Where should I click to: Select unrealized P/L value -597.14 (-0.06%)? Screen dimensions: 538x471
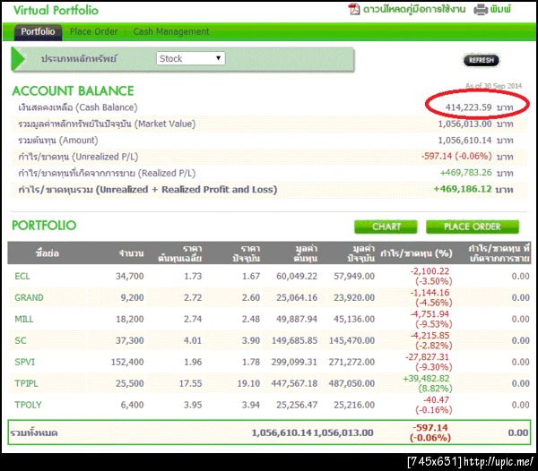click(456, 156)
